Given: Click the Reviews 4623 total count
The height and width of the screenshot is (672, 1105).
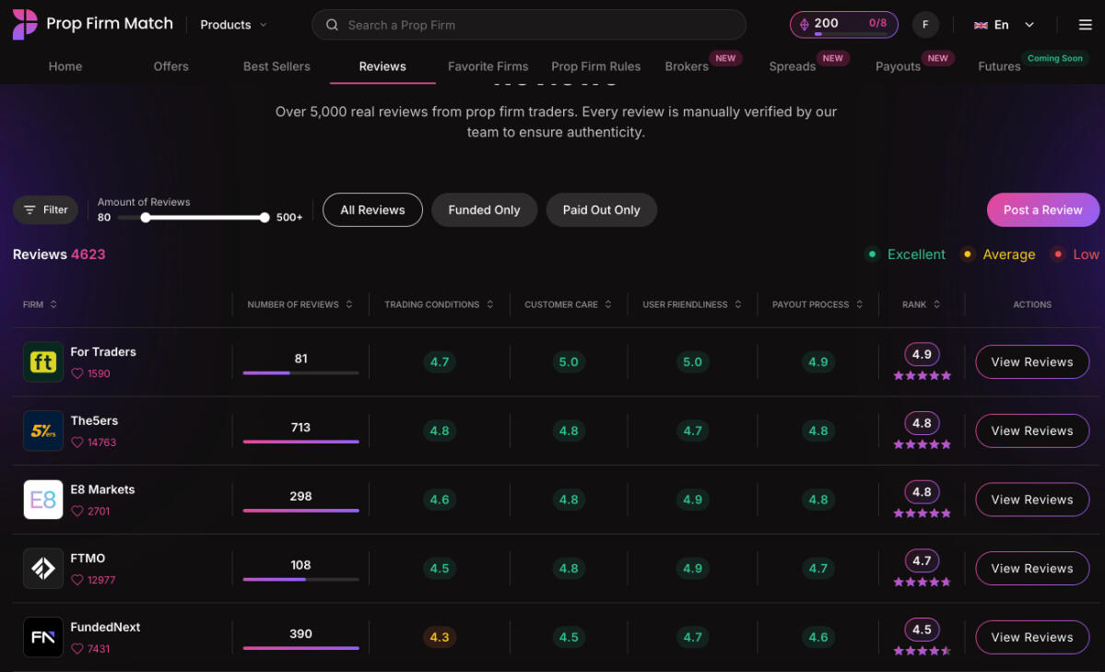Looking at the screenshot, I should click(59, 254).
